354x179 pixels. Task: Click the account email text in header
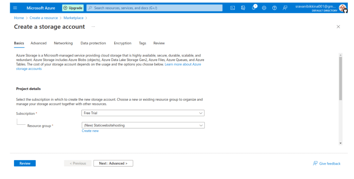(x=315, y=6)
